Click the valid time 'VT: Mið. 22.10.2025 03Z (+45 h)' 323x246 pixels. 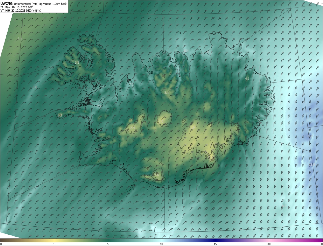21,11
